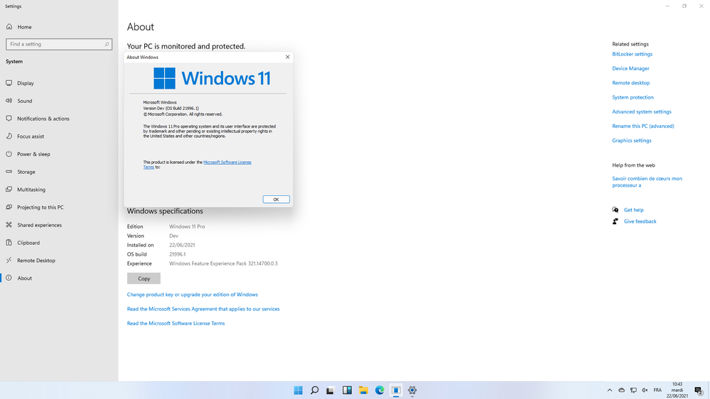Open Advanced system settings link
Screen dimensions: 710x399
pos(642,111)
